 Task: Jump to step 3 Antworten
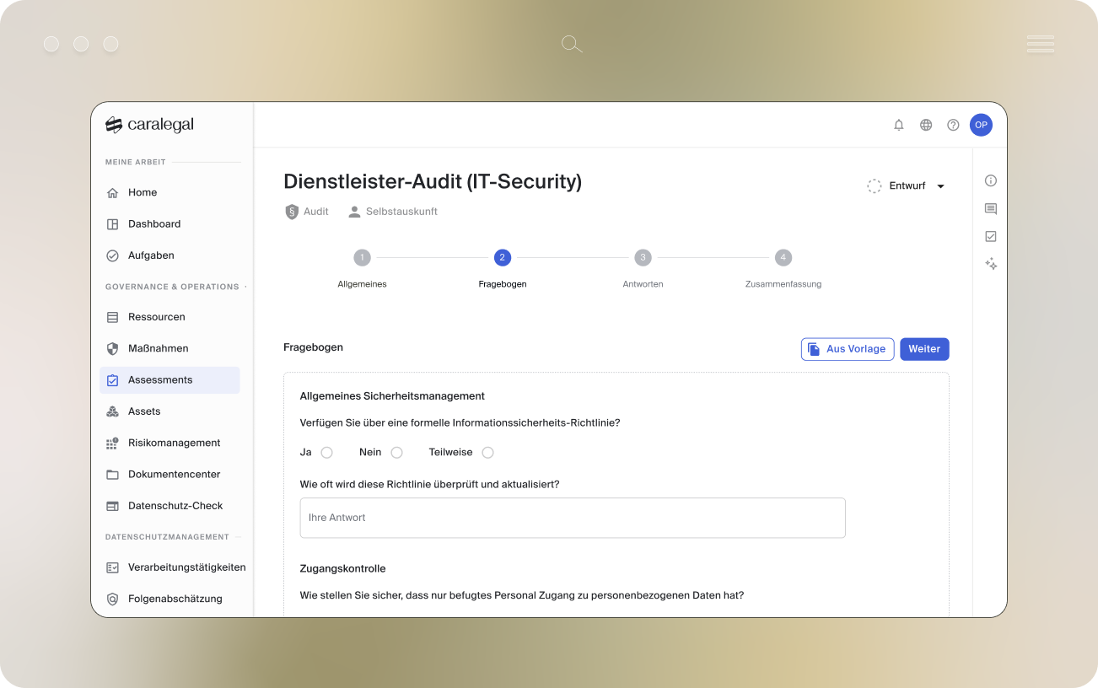643,258
